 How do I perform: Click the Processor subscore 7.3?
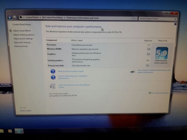click(x=149, y=45)
